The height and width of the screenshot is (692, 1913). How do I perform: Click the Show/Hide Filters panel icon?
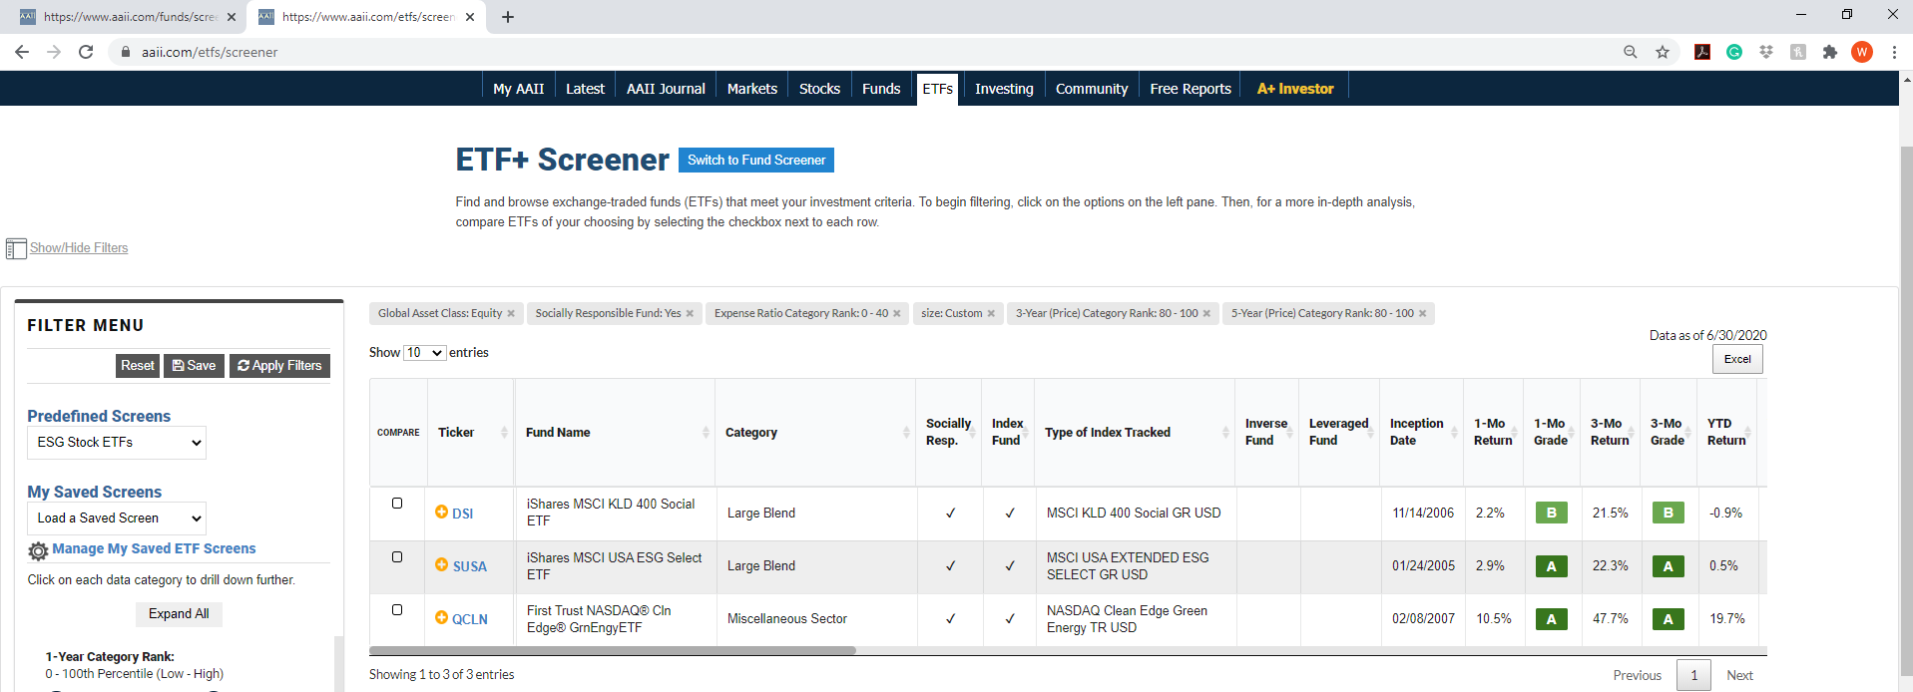click(x=16, y=248)
